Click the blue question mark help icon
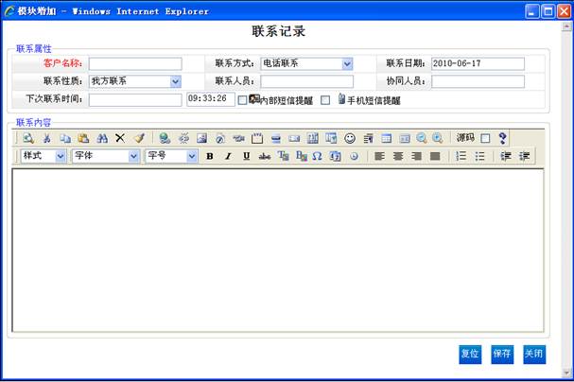This screenshot has width=574, height=382. (503, 138)
